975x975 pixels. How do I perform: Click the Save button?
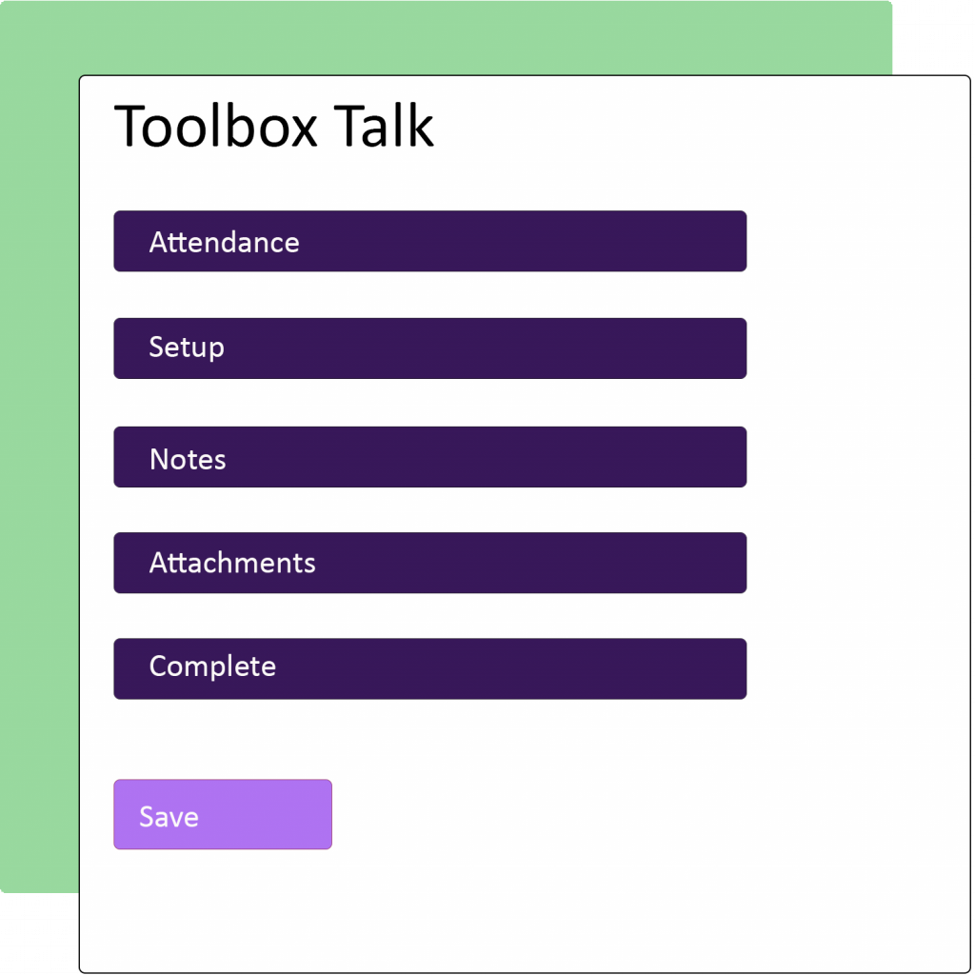(x=223, y=814)
